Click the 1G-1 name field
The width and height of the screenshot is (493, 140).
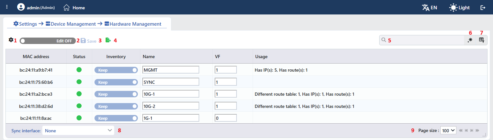171,118
